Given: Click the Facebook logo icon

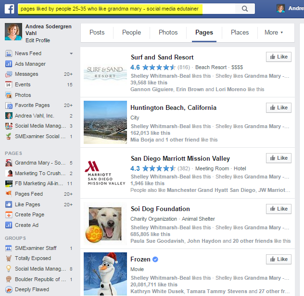Looking at the screenshot, I should 9,9.
